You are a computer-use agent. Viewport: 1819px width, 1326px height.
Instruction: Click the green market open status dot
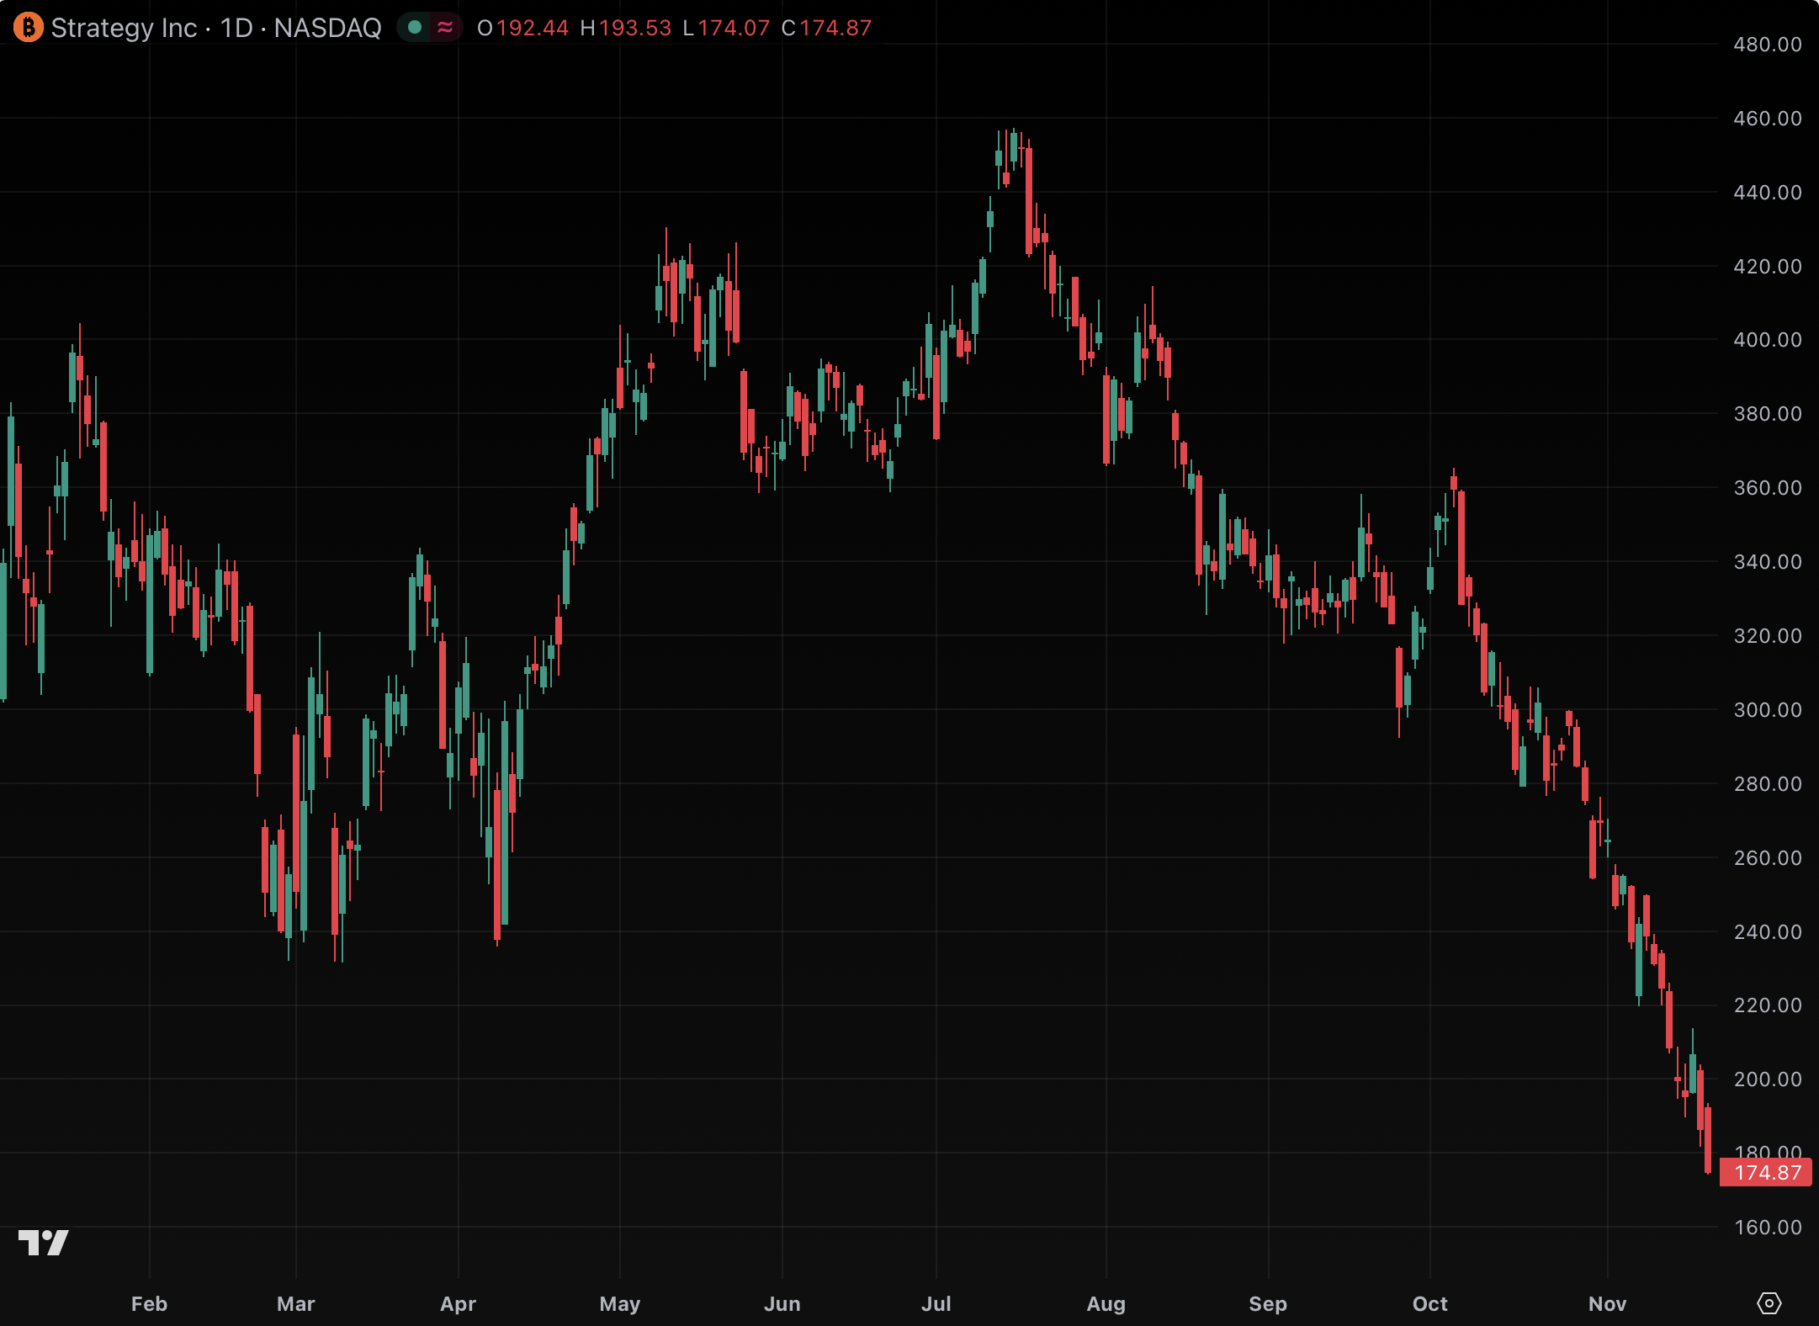pyautogui.click(x=414, y=28)
